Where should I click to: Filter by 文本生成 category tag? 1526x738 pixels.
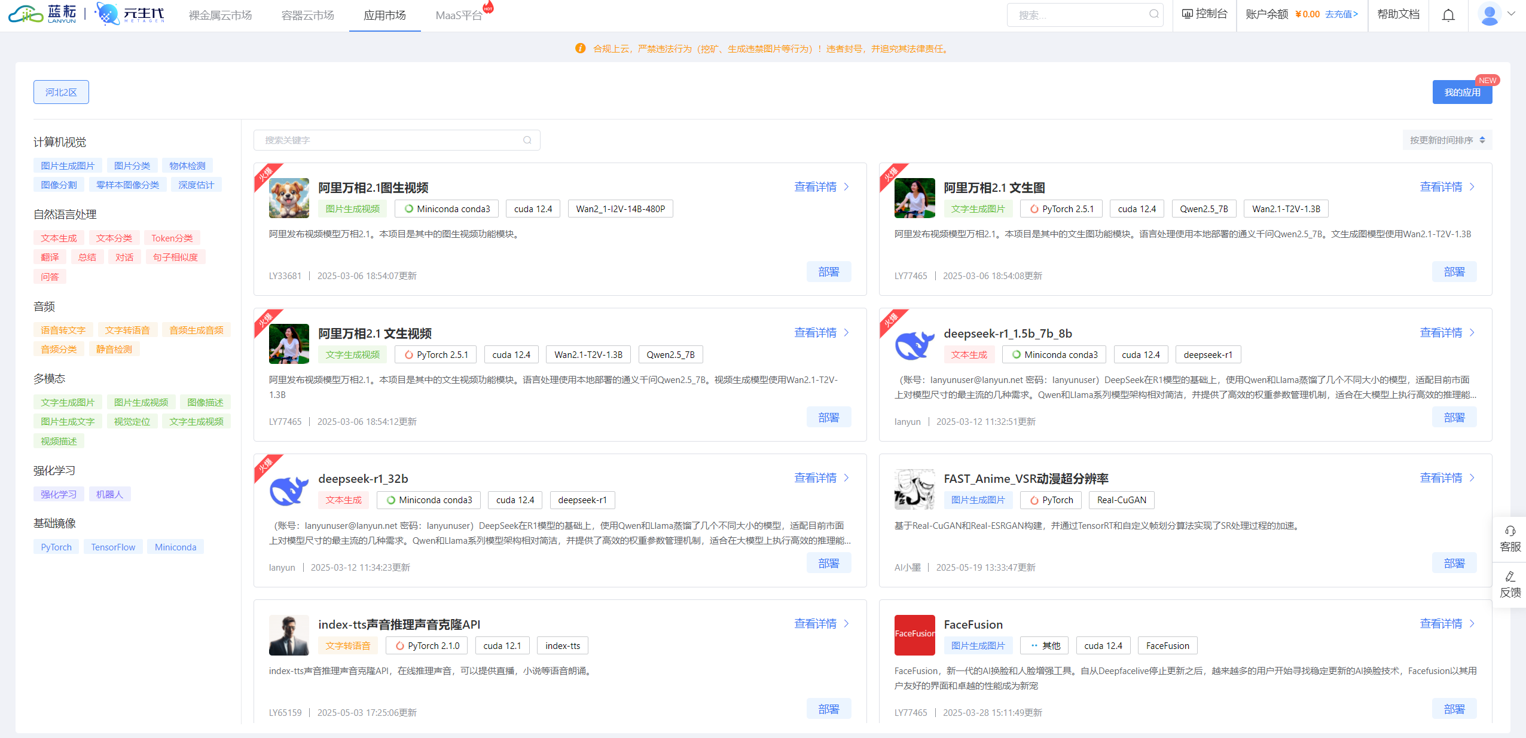59,238
